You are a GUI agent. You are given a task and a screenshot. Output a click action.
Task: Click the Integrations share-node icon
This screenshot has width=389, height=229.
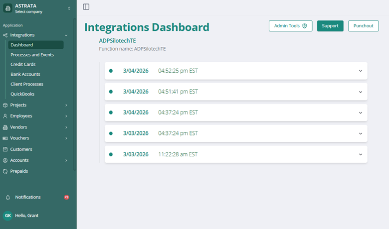5,35
